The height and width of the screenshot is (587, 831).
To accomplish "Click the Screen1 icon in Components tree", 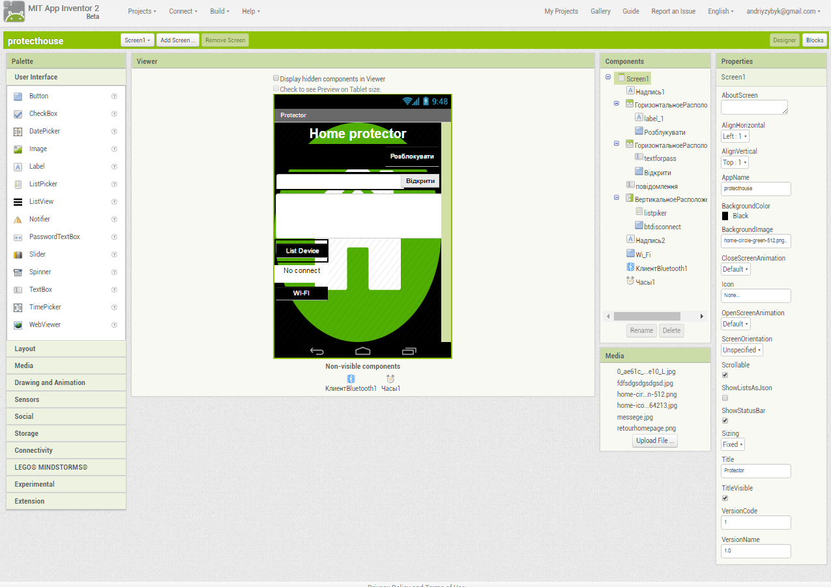I will (621, 78).
